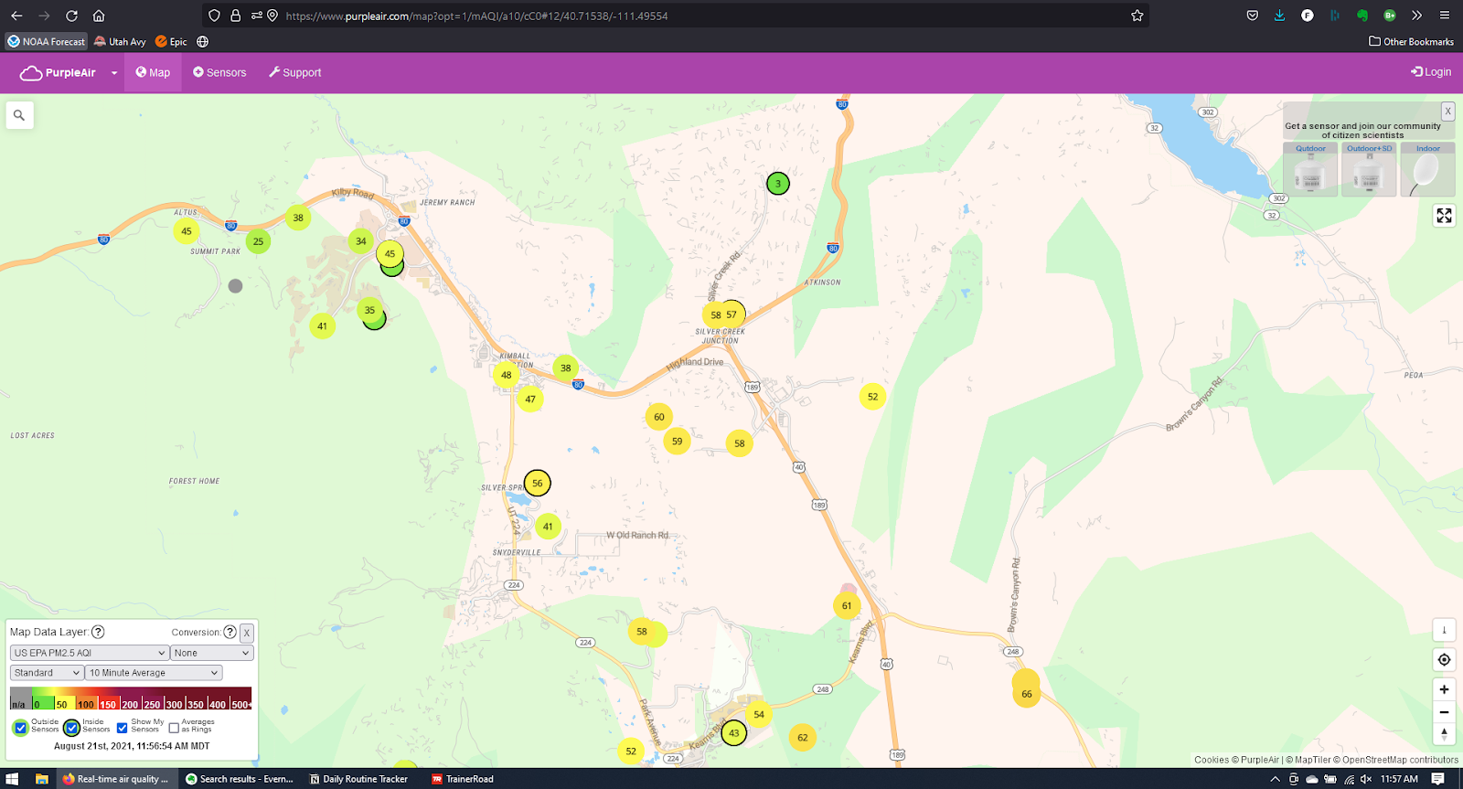Open the Outdoor+SD sensor product link
1463x789 pixels.
coord(1369,169)
